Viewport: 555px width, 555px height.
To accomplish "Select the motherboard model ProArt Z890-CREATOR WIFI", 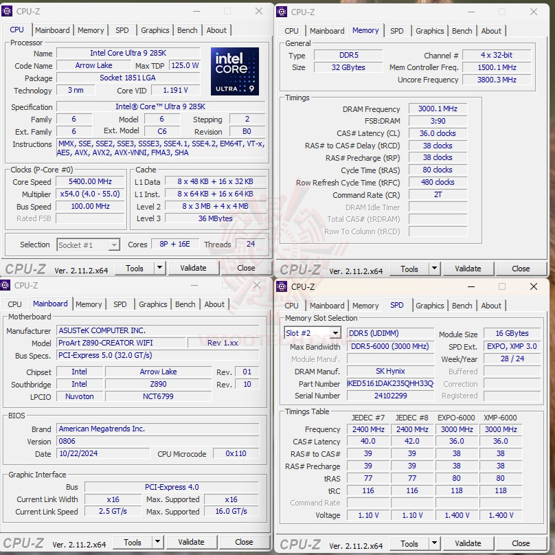I will 121,343.
